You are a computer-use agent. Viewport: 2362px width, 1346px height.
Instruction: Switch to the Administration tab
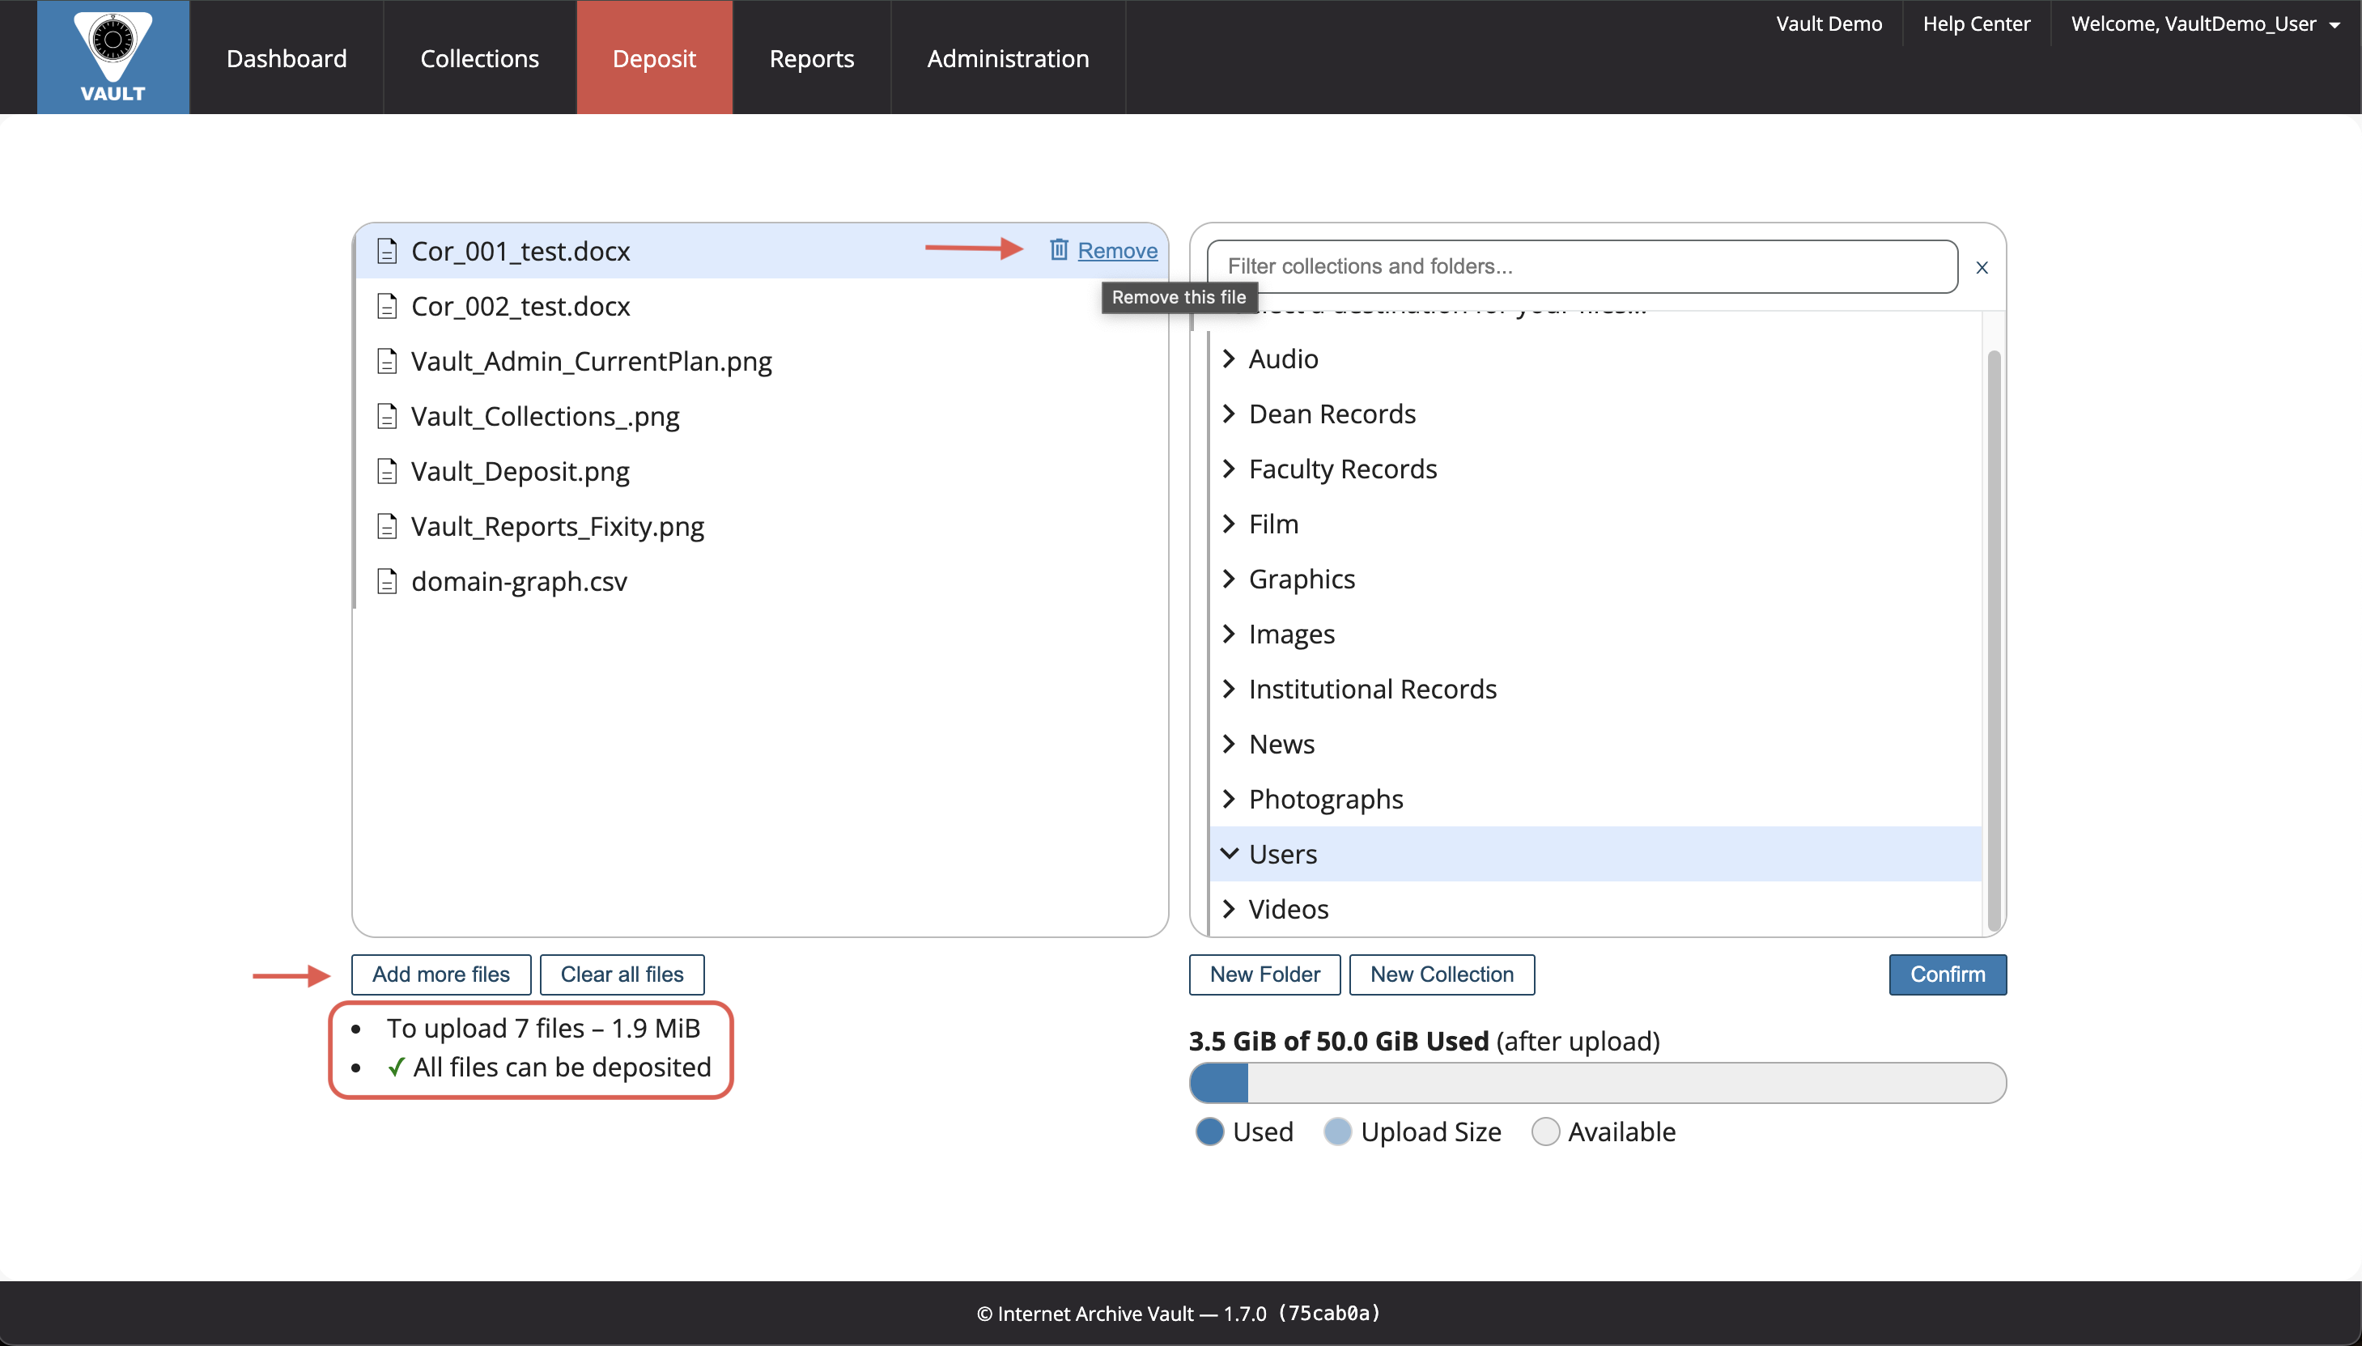[1008, 57]
